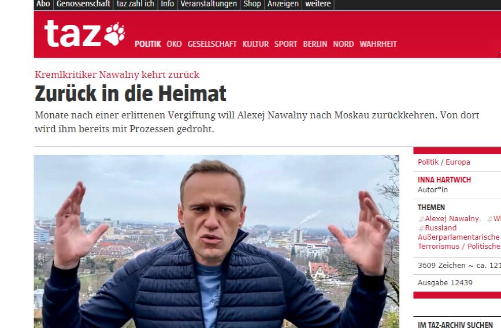This screenshot has height=328, width=501.
Task: Click the taz paw print logo icon
Action: (x=114, y=33)
